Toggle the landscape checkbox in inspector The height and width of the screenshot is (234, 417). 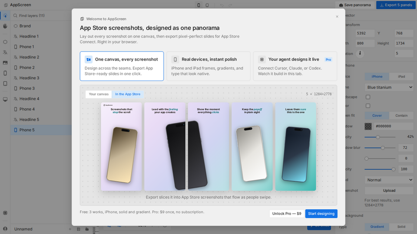tap(368, 97)
